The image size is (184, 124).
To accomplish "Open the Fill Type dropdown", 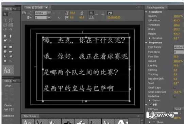I will pos(179,109).
